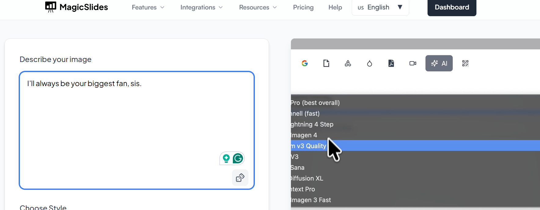This screenshot has width=540, height=210.
Task: Click the MagicSlides logo
Action: (x=76, y=7)
